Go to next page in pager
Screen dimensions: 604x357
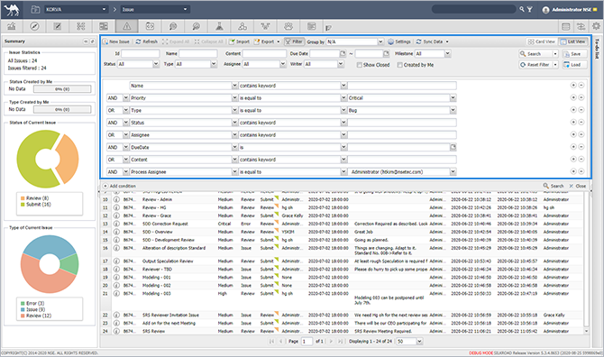[x=331, y=341]
